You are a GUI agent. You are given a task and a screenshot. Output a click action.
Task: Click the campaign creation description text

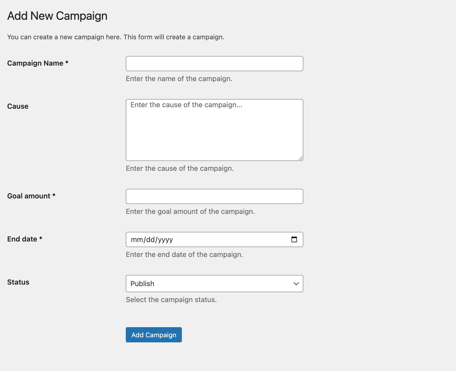coord(116,37)
